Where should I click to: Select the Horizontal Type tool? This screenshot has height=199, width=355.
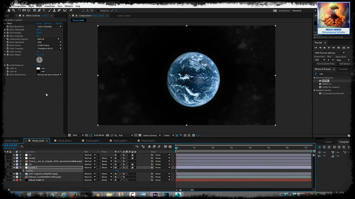coord(44,11)
